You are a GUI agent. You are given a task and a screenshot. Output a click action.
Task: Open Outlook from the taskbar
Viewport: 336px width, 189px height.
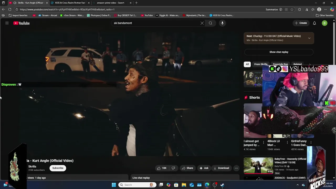(192, 185)
